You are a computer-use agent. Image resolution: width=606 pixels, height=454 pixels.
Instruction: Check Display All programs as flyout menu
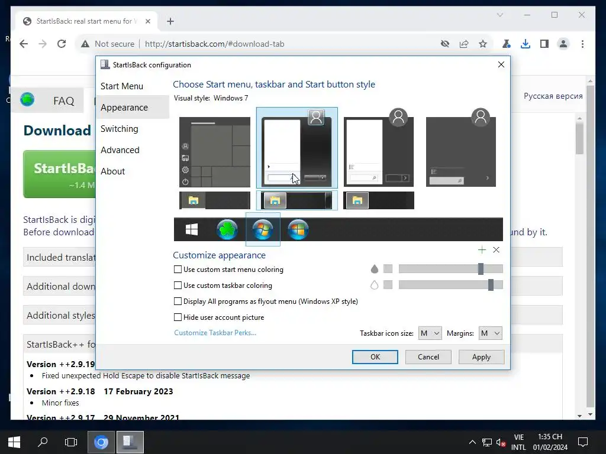[178, 301]
